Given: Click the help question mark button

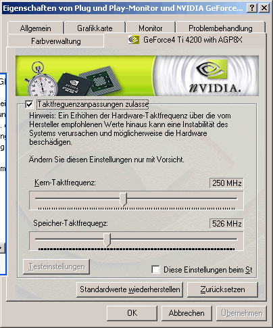Looking at the screenshot, I should point(252,8).
